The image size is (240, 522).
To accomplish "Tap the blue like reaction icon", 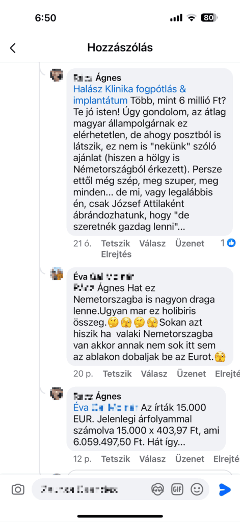I will click(231, 243).
